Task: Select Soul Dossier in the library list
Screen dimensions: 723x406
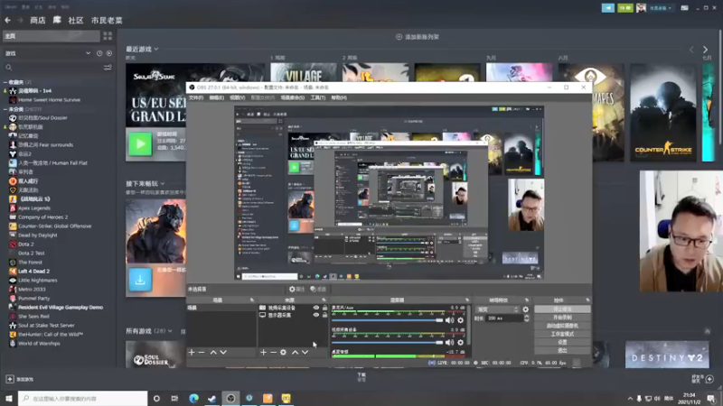Action: click(42, 118)
